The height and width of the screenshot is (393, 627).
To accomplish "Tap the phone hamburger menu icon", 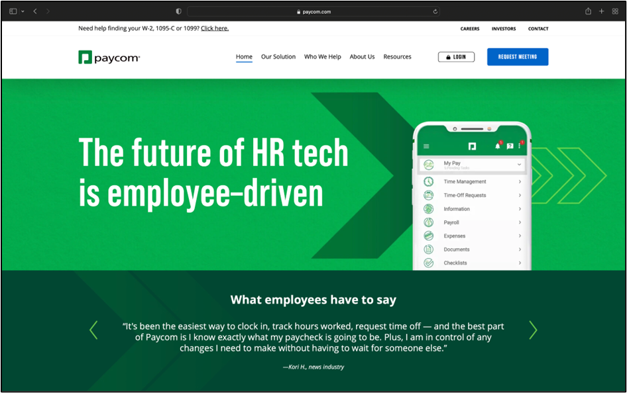I will pyautogui.click(x=426, y=146).
